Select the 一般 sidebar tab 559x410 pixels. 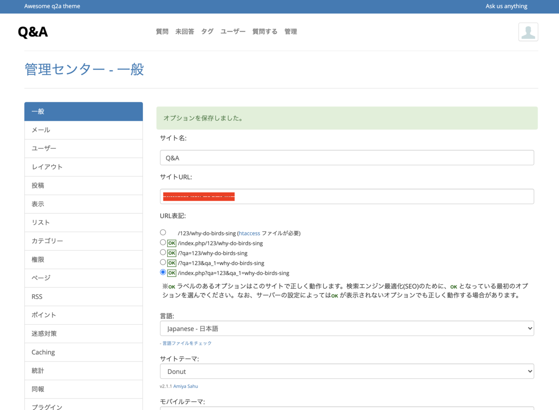(x=83, y=111)
